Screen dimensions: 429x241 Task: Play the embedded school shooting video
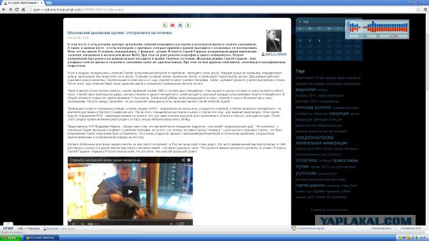click(x=130, y=191)
